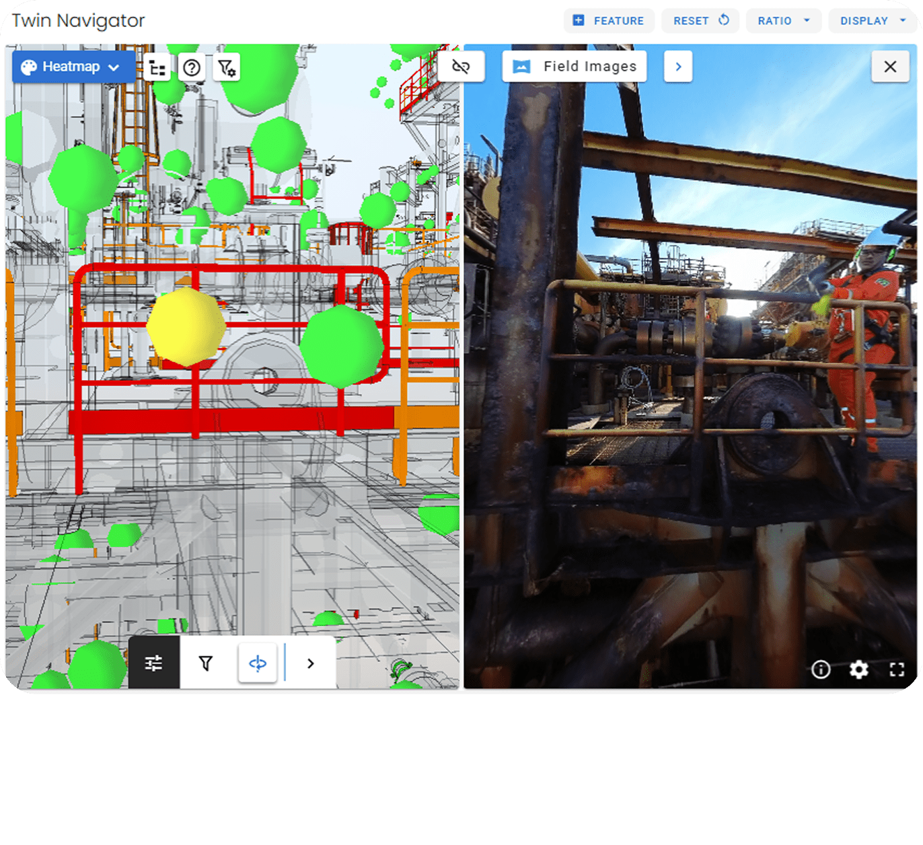This screenshot has height=845, width=923.
Task: Click the funnel filter icon in bottom toolbar
Action: [x=206, y=663]
